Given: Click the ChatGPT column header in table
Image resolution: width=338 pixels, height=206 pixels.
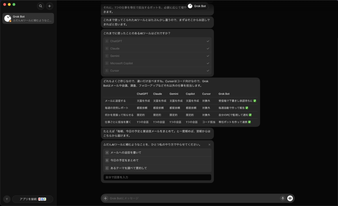Looking at the screenshot, I should pos(142,94).
